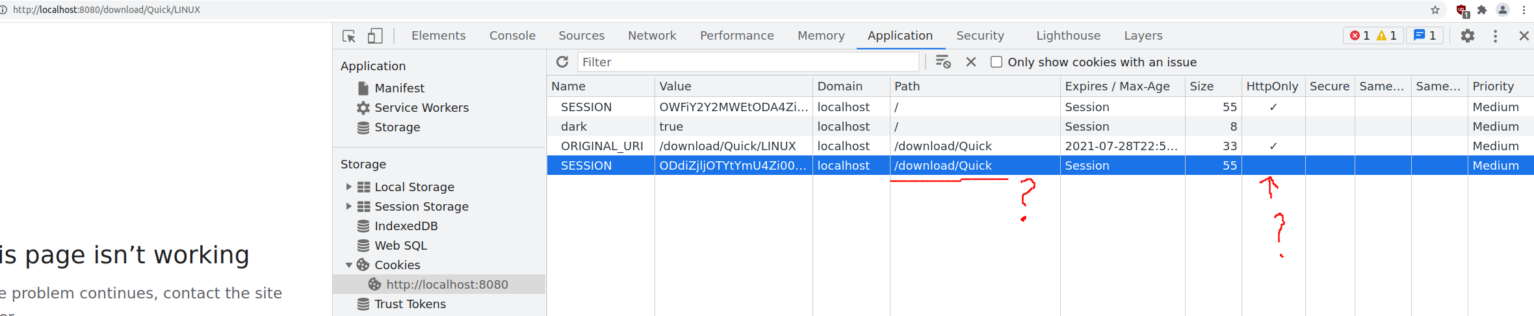This screenshot has height=316, width=1534.
Task: Close the DevTools panel
Action: click(1524, 36)
